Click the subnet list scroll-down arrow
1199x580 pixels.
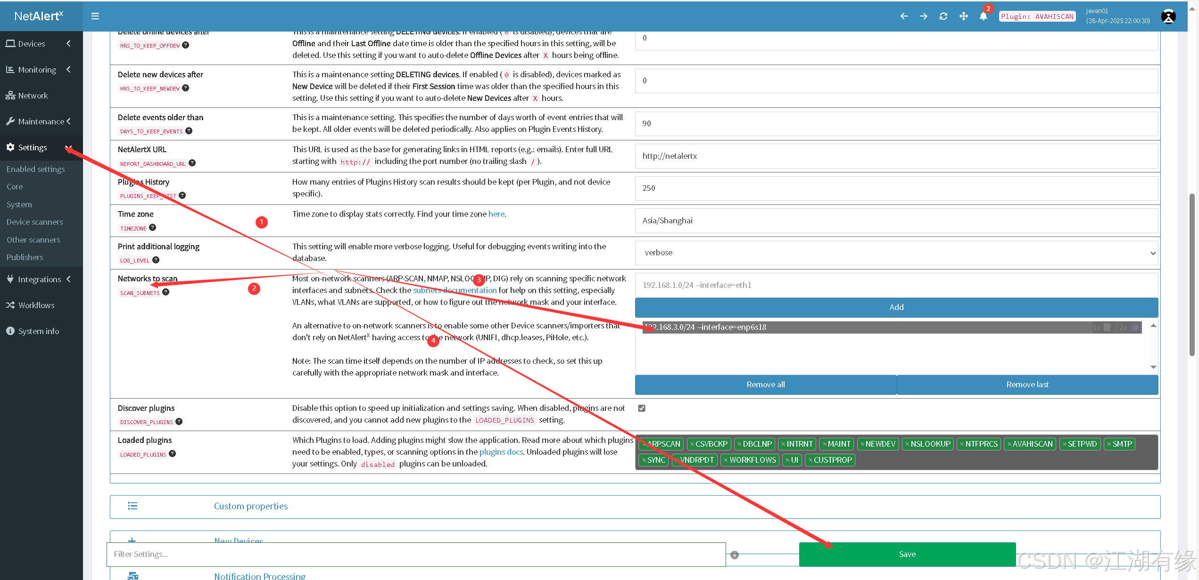click(1153, 367)
